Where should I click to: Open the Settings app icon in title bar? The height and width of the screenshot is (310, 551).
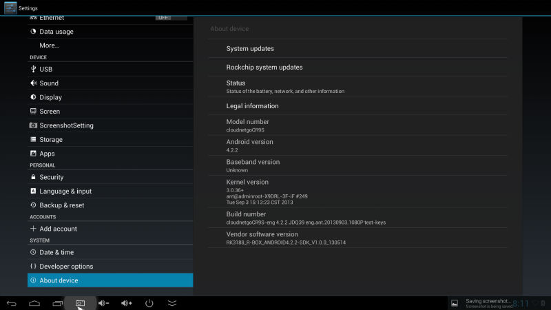(x=10, y=8)
